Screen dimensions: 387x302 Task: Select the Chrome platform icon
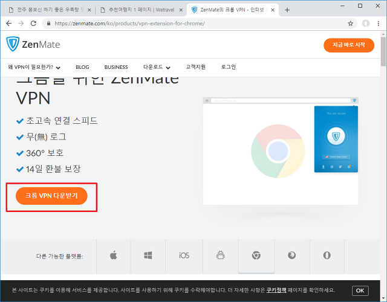[x=256, y=255]
